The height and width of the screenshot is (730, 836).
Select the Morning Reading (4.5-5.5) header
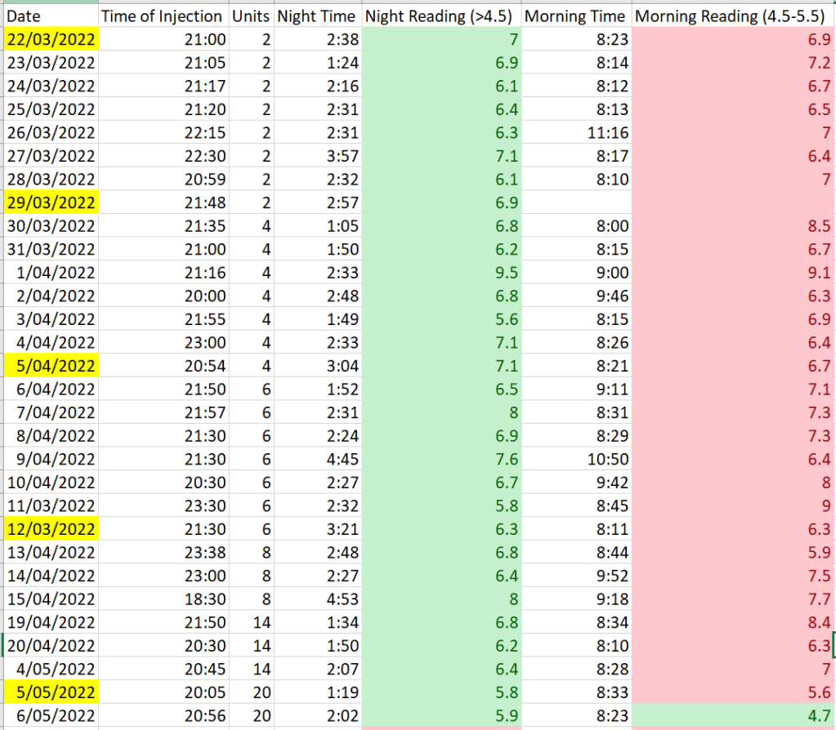click(x=733, y=16)
